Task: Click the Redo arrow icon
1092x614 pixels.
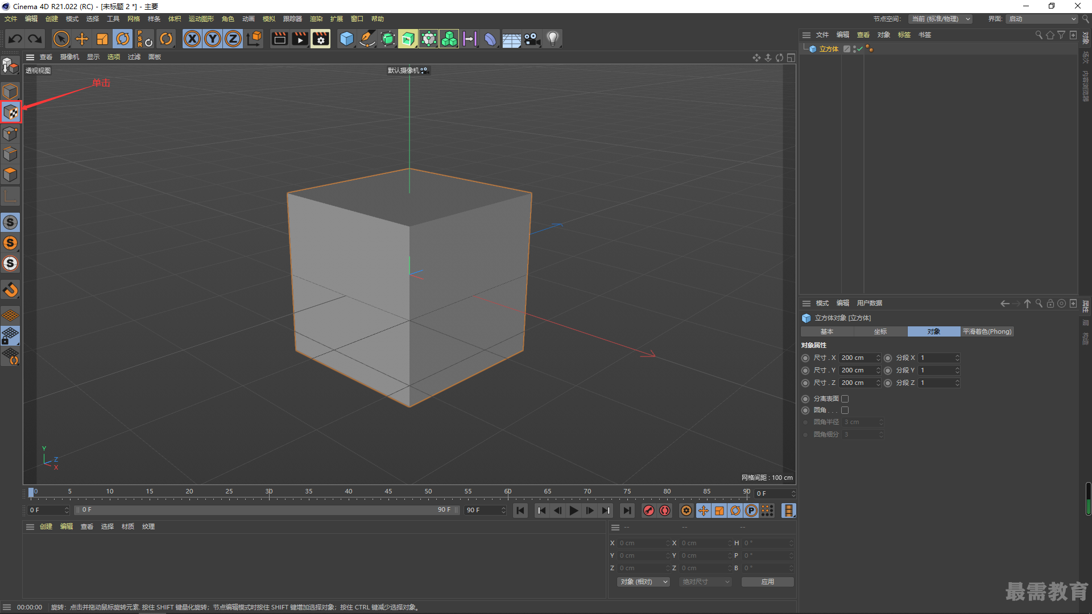Action: tap(35, 39)
